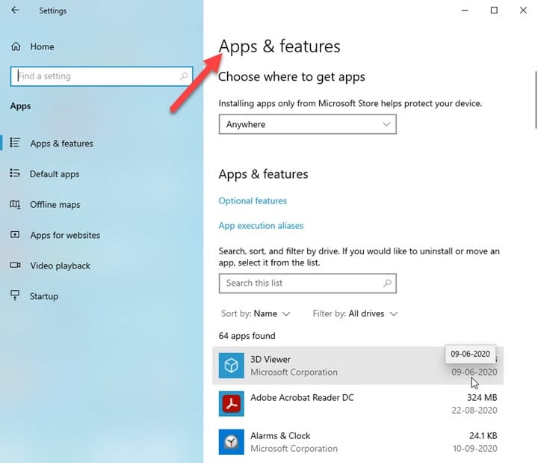Open the Optional features link

tap(253, 201)
